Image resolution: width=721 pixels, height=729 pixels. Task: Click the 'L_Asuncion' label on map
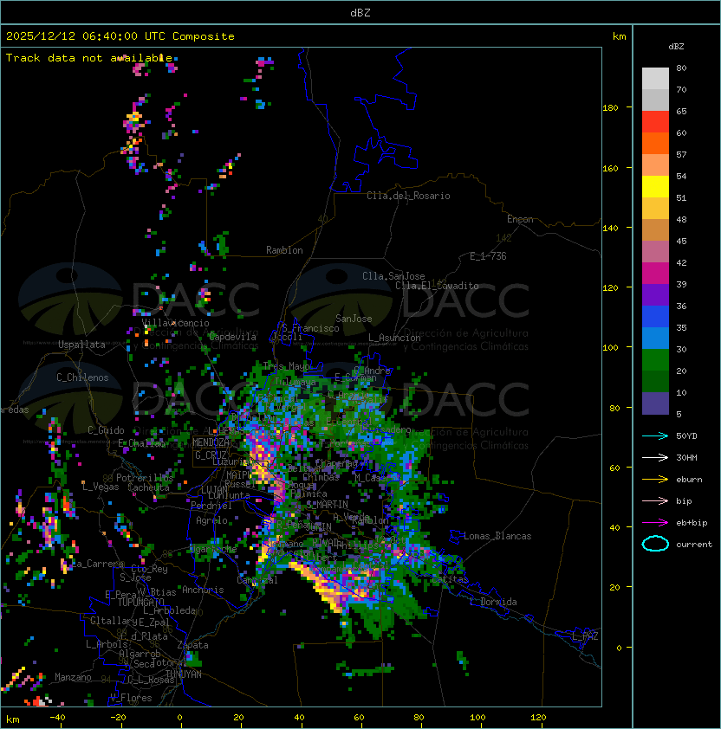(x=394, y=338)
